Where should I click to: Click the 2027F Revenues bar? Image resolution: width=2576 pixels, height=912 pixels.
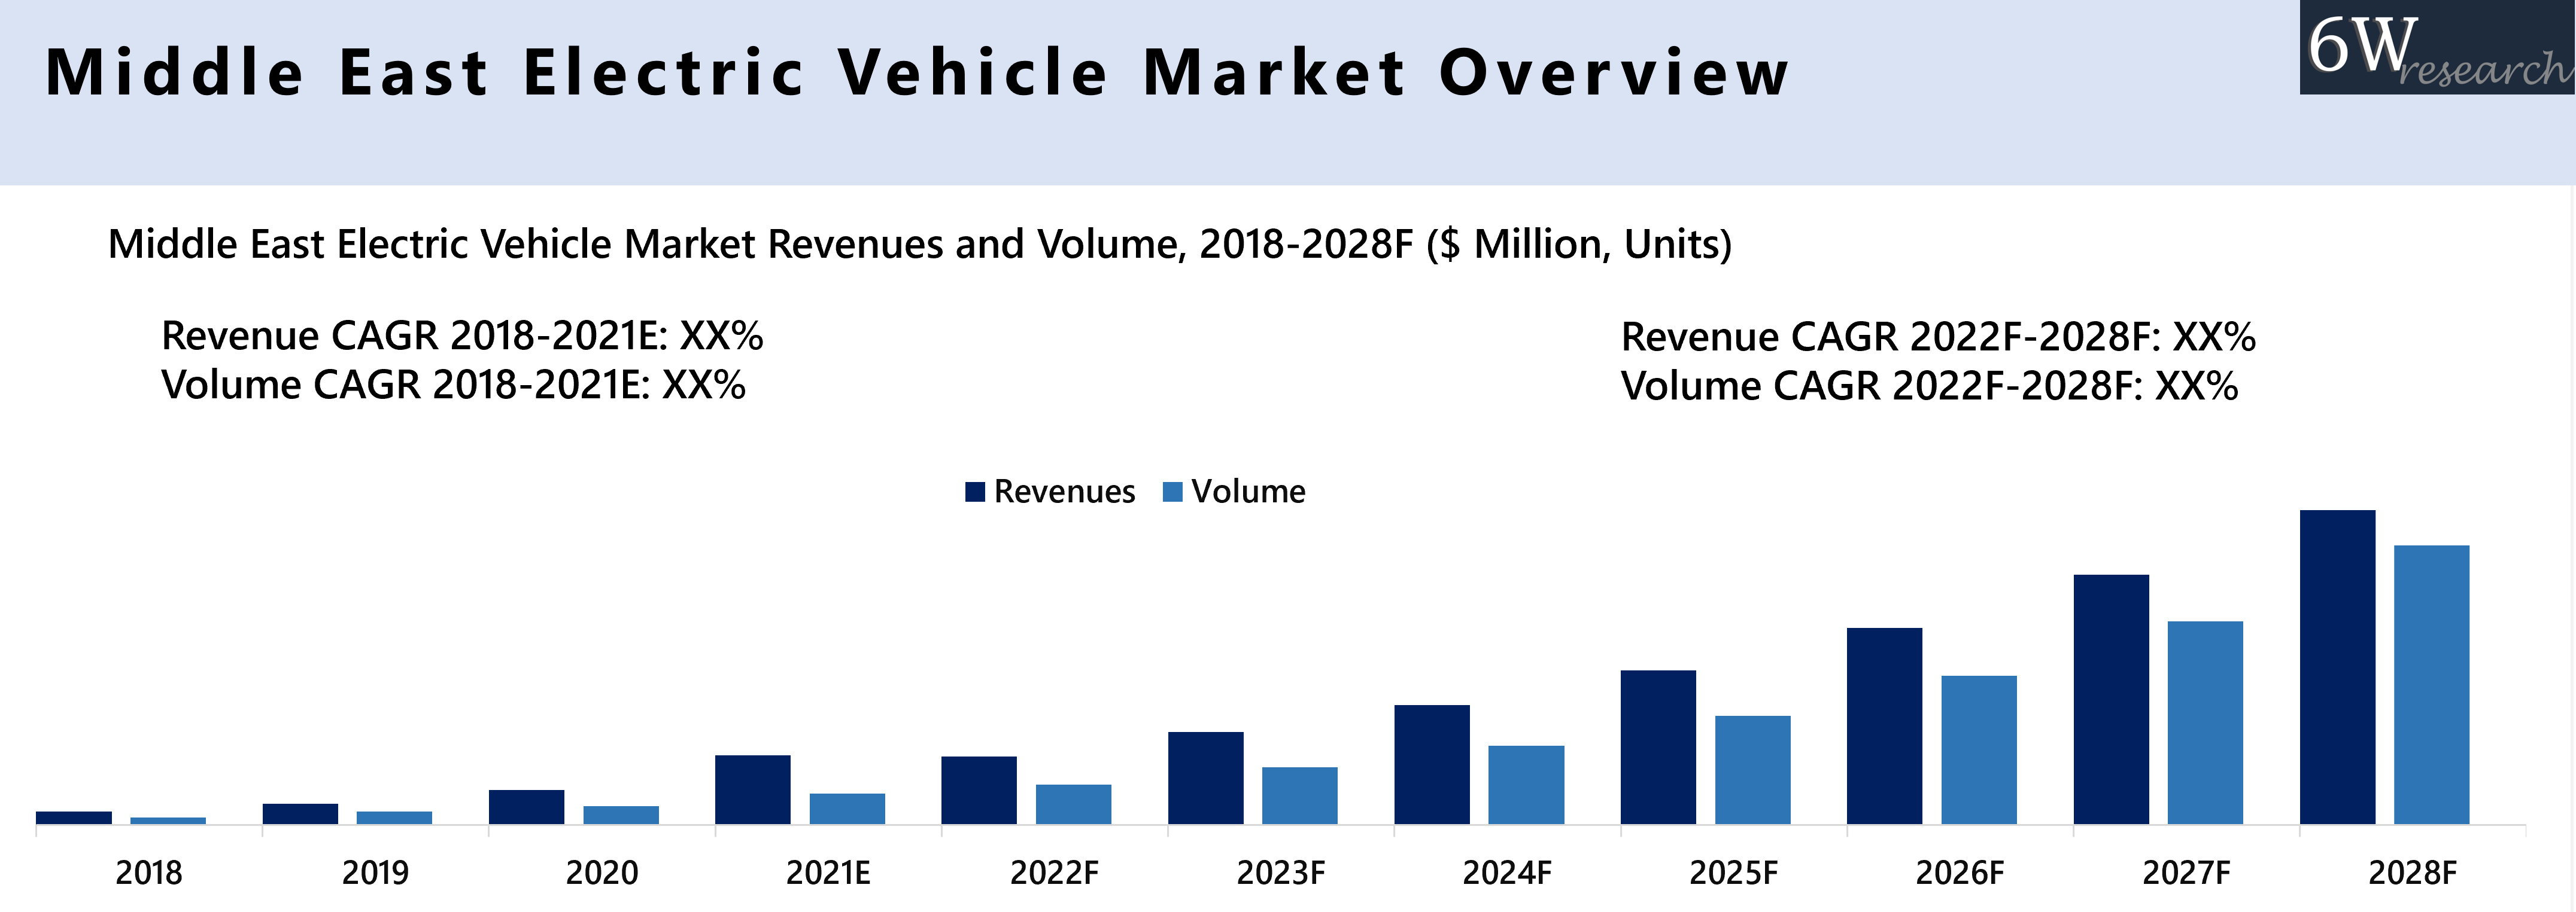point(2111,699)
